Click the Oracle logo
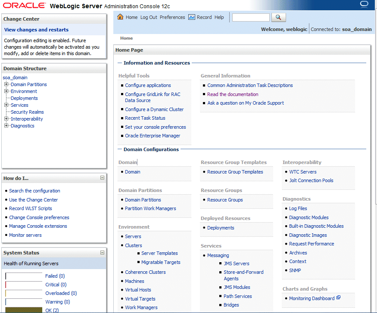 click(24, 5)
